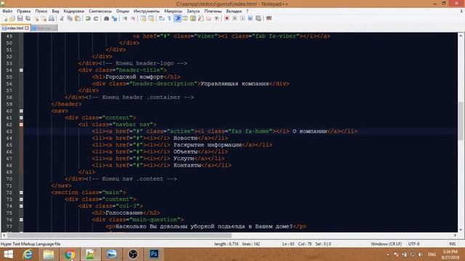465x261 pixels.
Task: Click the Open file toolbar icon
Action: point(12,18)
